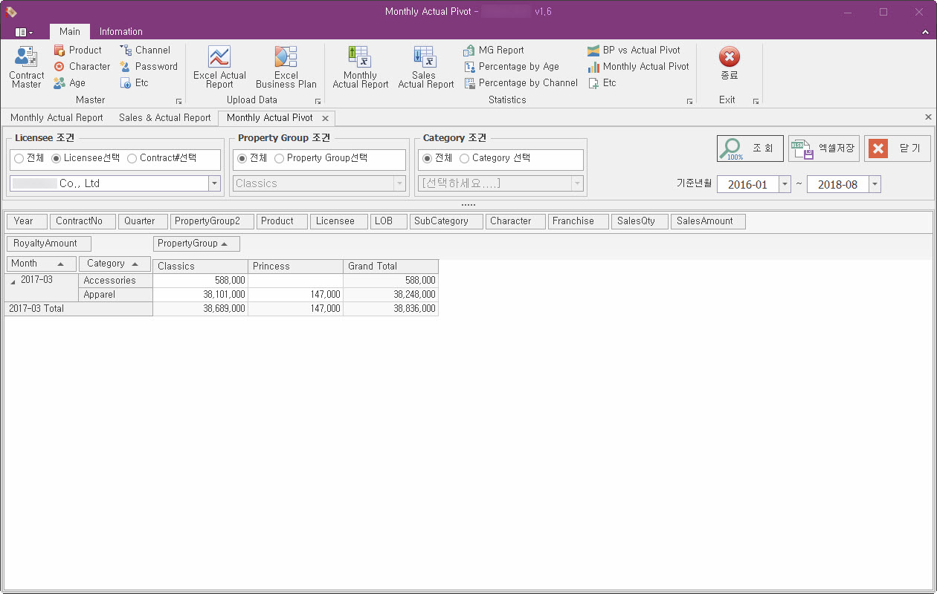Screen dimensions: 937x594
Task: Open the application menu button
Action: pyautogui.click(x=24, y=32)
